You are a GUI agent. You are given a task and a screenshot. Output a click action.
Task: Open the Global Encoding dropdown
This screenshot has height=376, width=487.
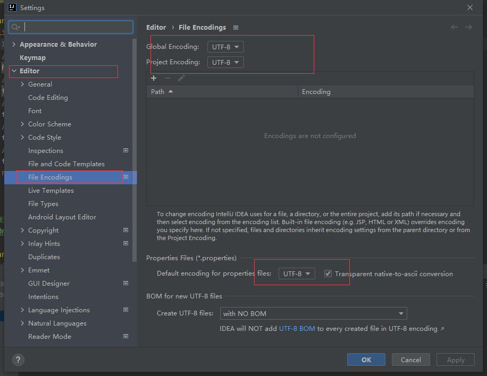225,47
